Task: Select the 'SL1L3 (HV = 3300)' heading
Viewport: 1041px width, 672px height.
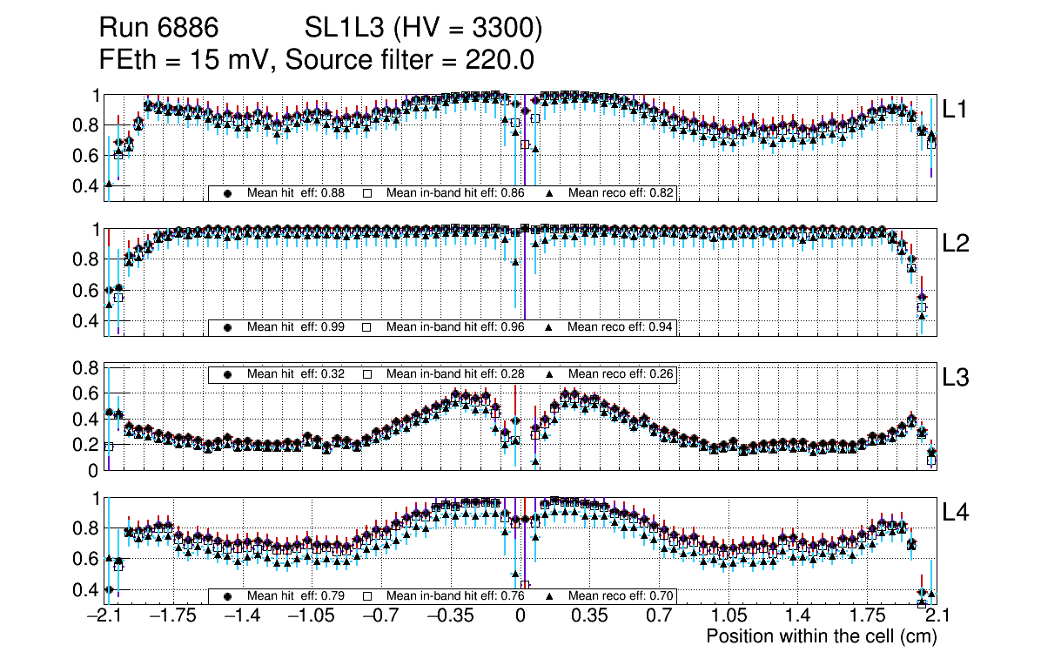Action: [x=424, y=30]
